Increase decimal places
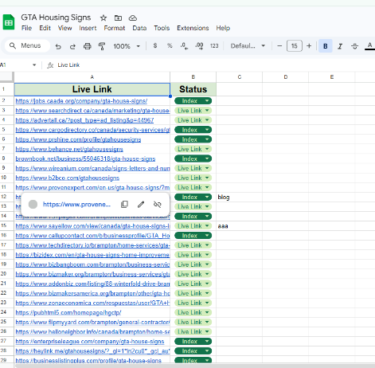This screenshot has height=368, width=375. (x=199, y=46)
